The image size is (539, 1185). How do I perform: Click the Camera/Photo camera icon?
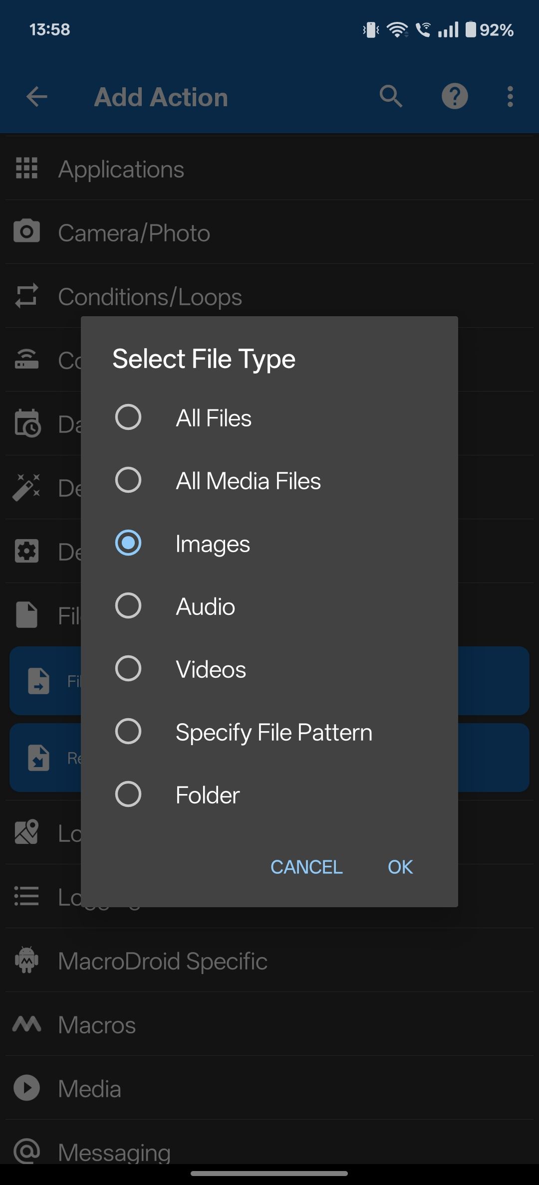tap(27, 232)
